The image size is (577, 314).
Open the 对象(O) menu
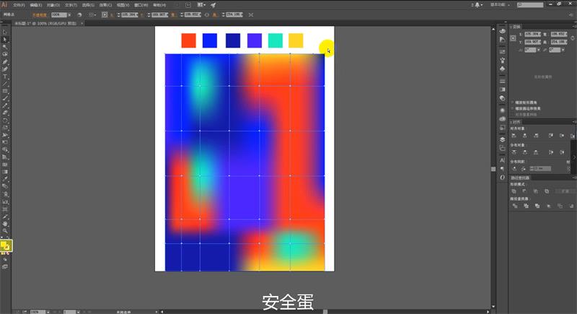[53, 5]
